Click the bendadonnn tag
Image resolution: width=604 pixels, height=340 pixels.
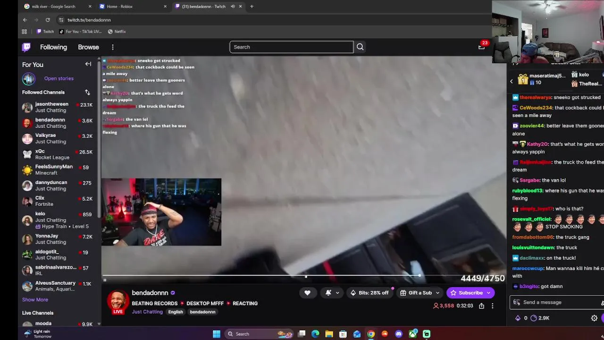coord(202,312)
